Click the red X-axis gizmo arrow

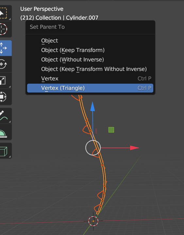click(134, 148)
